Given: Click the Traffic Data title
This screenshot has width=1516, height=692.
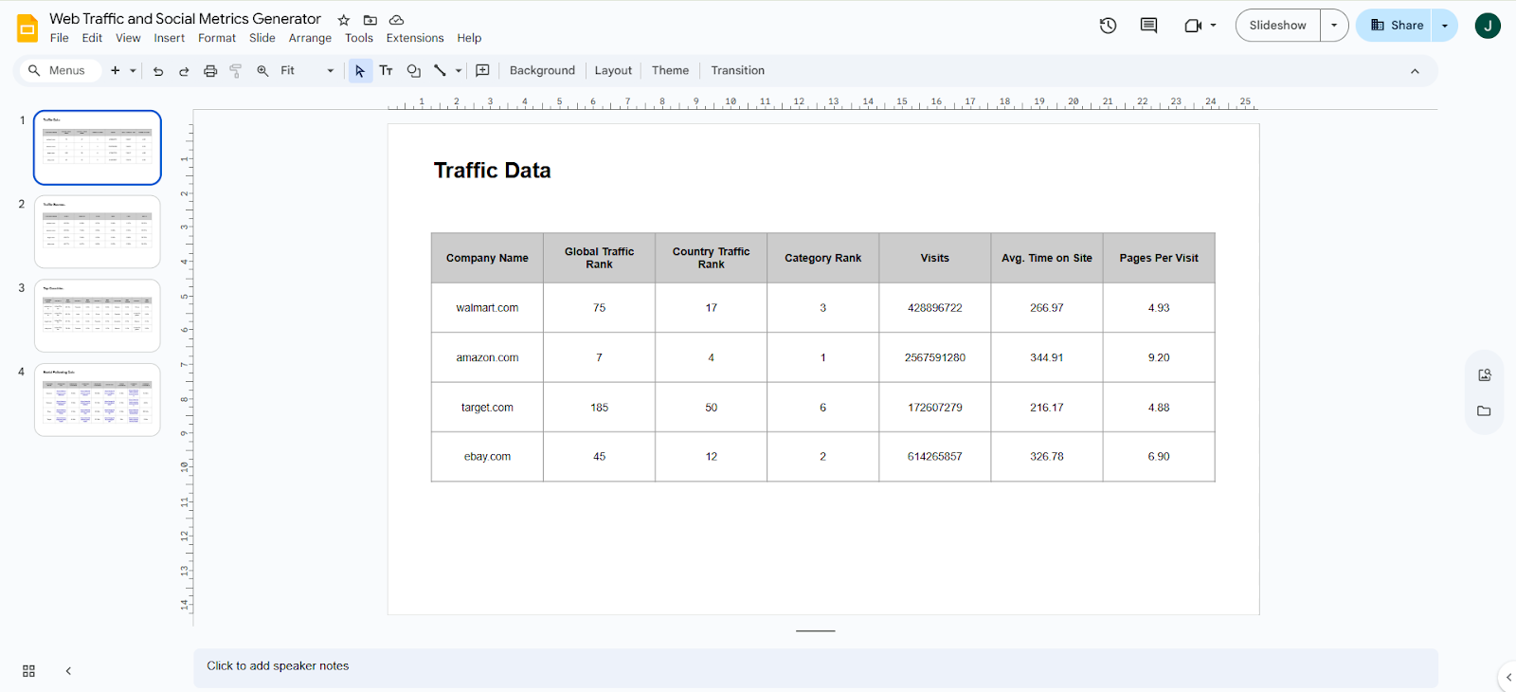Looking at the screenshot, I should click(492, 171).
